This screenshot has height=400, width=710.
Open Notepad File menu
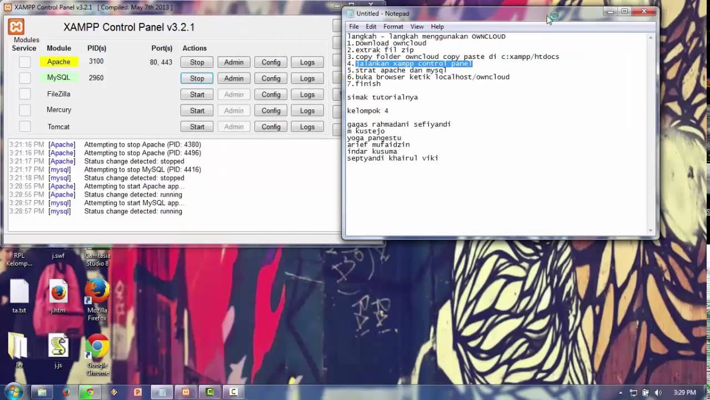click(x=354, y=27)
